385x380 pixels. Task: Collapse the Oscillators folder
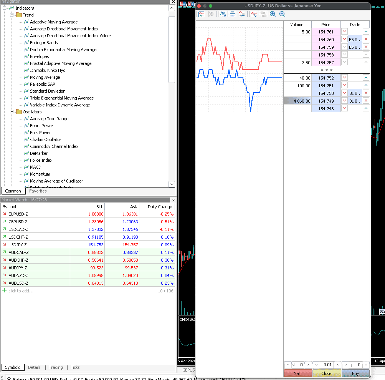point(12,112)
